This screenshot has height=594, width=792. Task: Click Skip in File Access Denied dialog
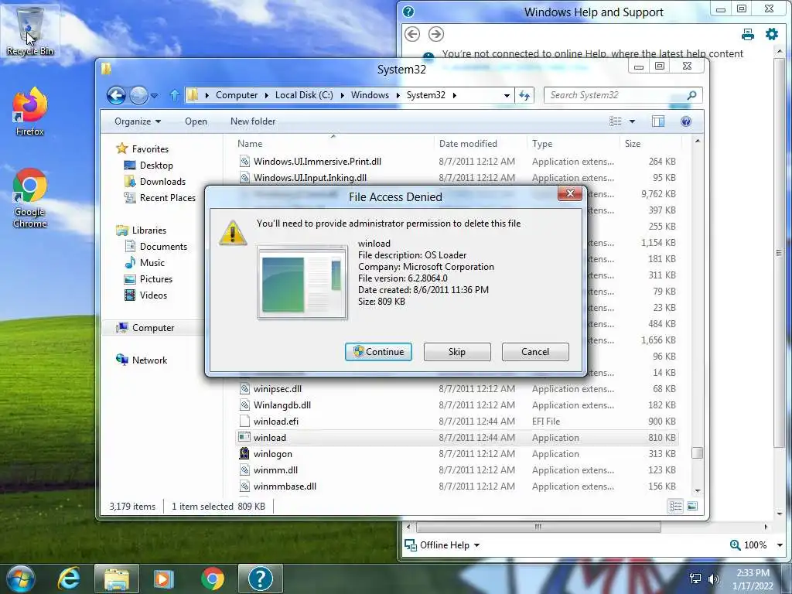[x=457, y=352]
